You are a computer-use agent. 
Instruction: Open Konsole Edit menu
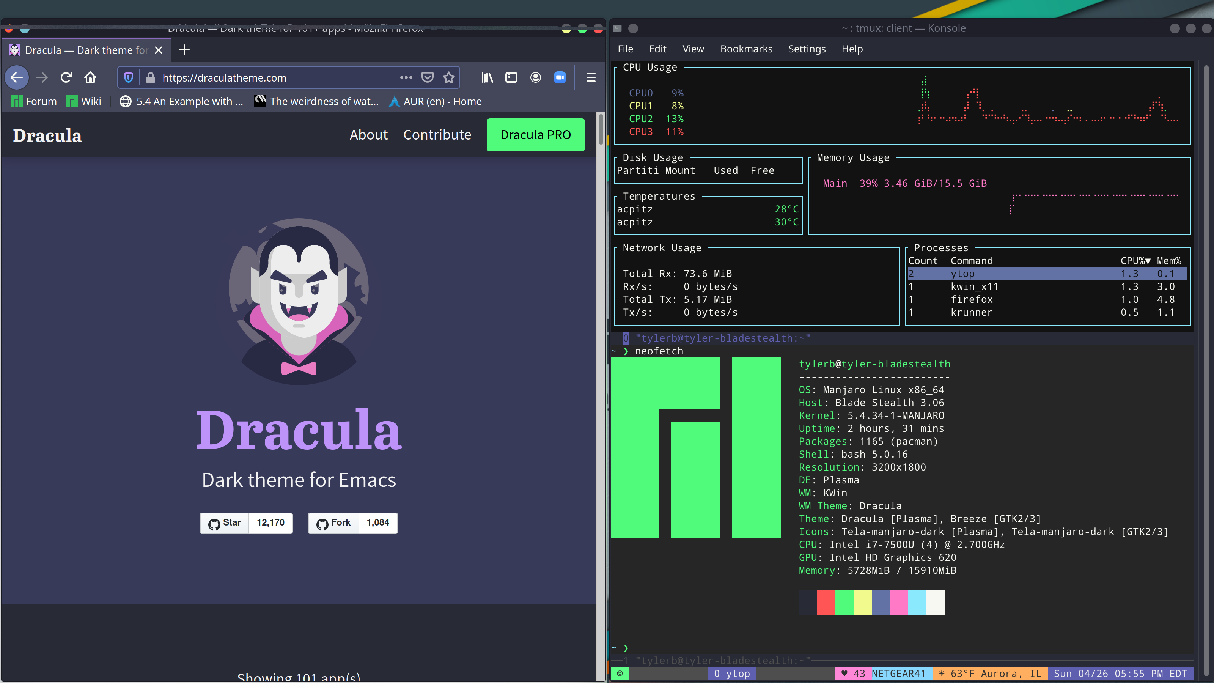coord(657,49)
